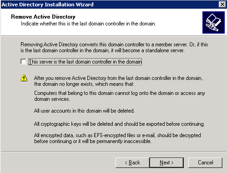The width and height of the screenshot is (227, 173).
Task: Click the 'Removing Active Directory converts' paragraph
Action: (x=114, y=47)
